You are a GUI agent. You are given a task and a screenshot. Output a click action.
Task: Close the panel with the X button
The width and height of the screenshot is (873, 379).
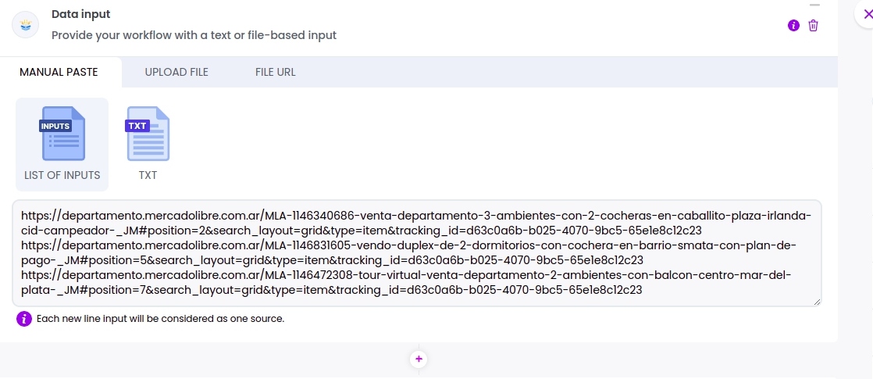(868, 14)
